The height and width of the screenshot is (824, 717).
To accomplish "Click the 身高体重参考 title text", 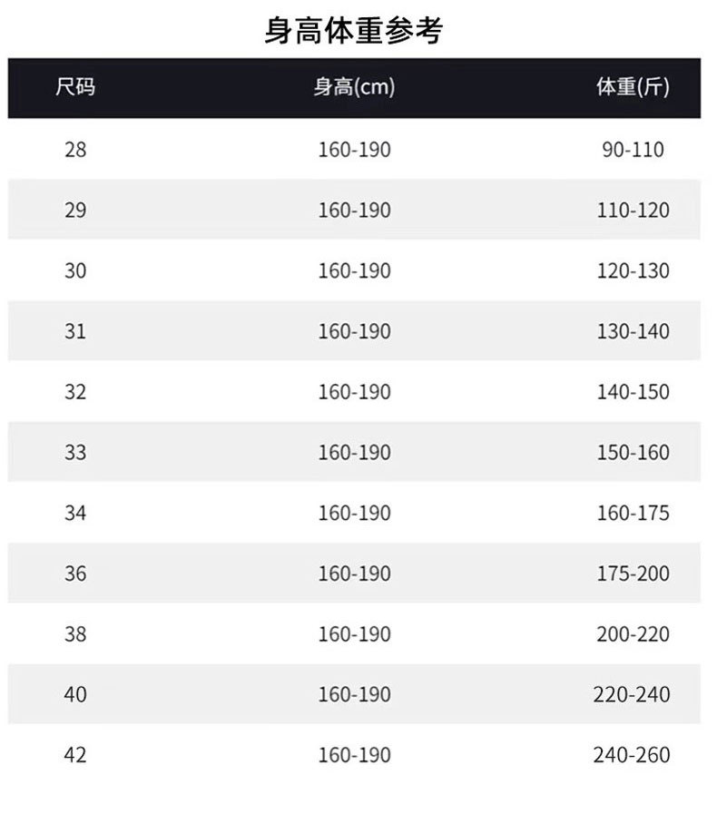I will tap(353, 32).
